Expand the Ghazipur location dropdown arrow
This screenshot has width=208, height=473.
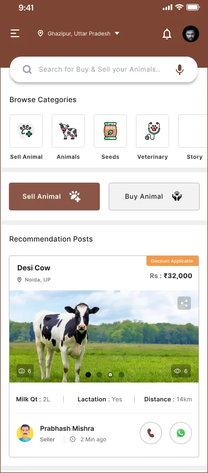[117, 33]
